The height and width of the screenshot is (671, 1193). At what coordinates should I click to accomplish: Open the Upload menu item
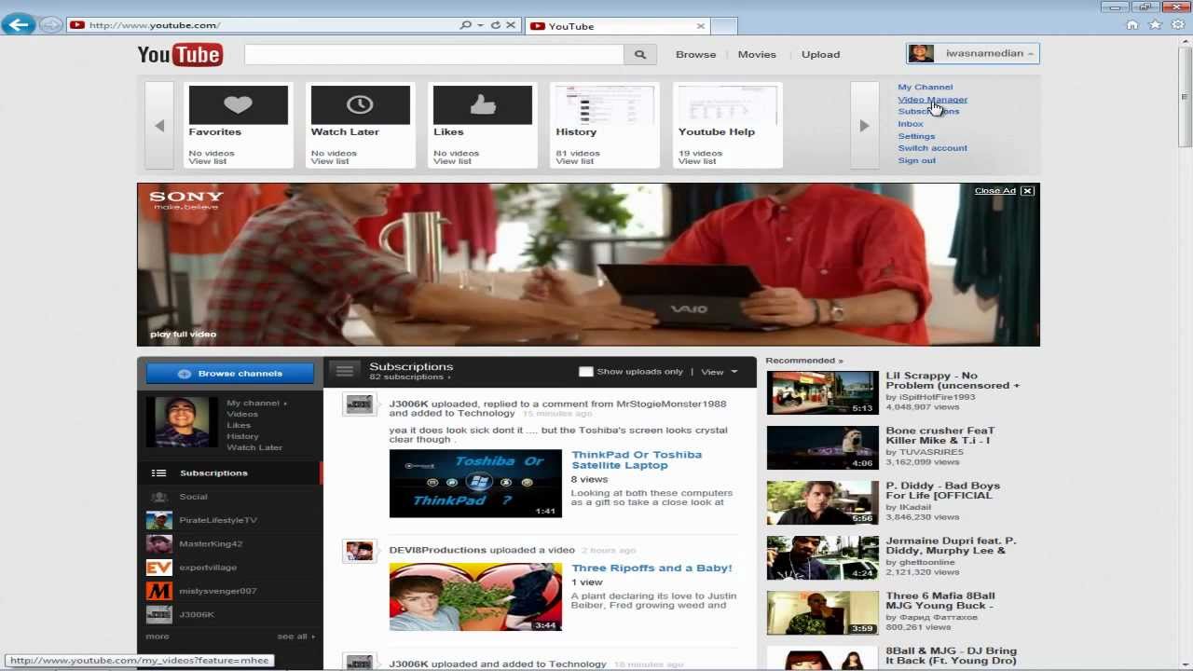click(820, 54)
